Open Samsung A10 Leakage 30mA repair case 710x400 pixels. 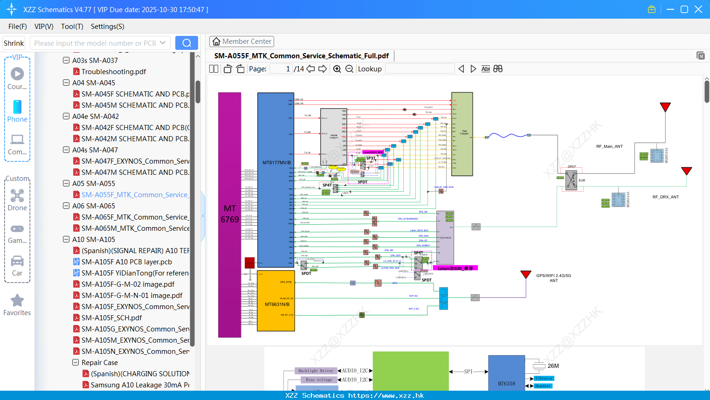click(x=140, y=385)
